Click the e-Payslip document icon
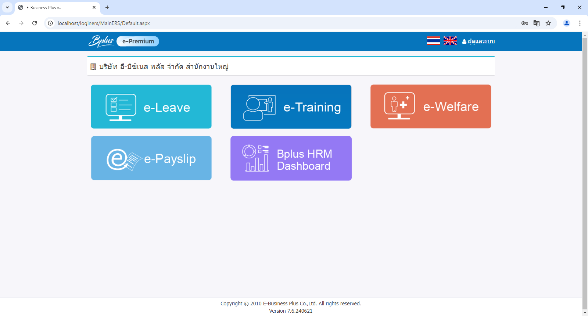The width and height of the screenshot is (588, 316). click(x=124, y=160)
